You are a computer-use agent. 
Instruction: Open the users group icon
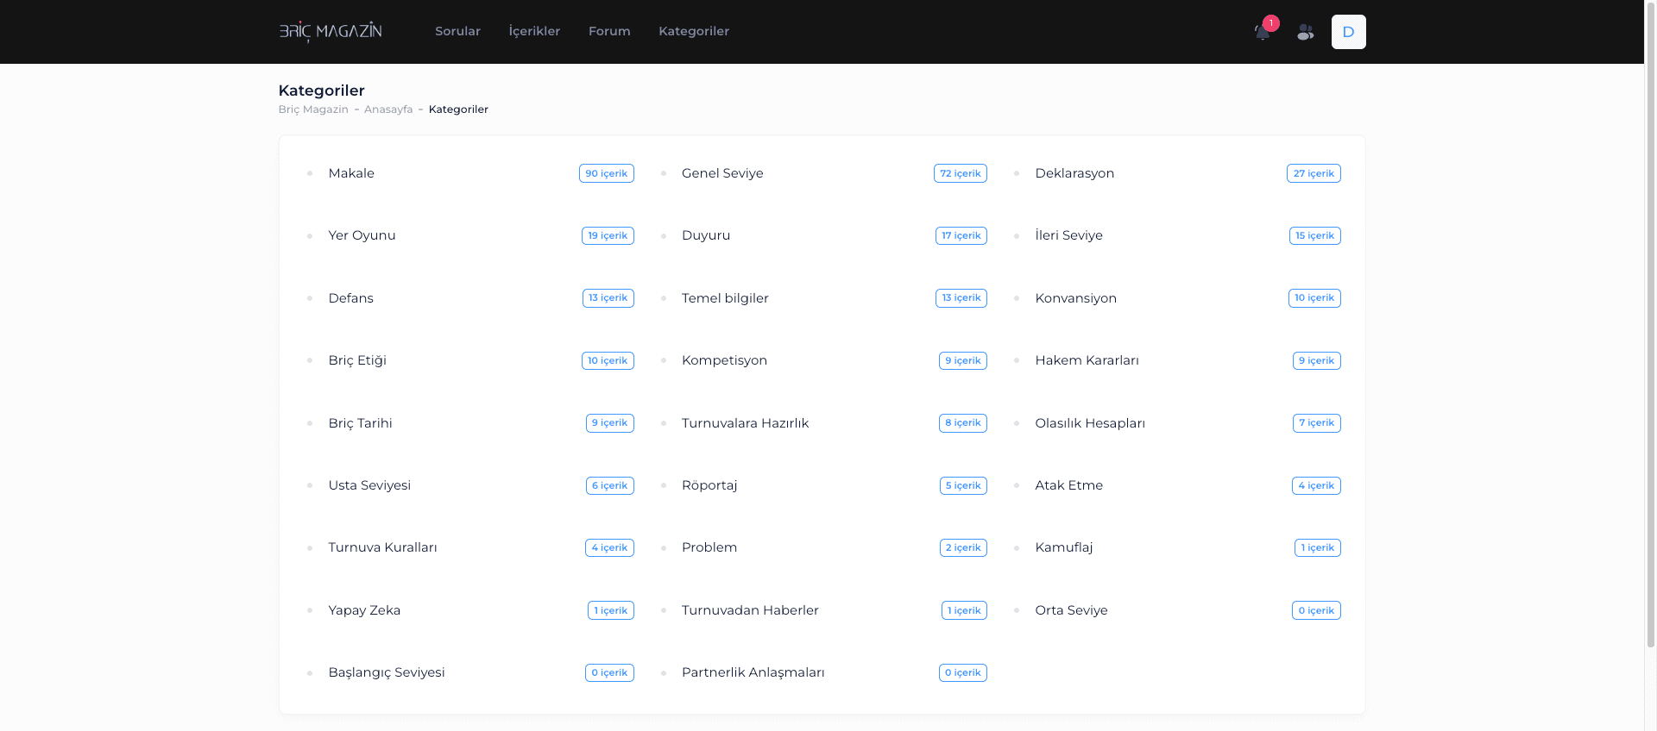pyautogui.click(x=1306, y=32)
